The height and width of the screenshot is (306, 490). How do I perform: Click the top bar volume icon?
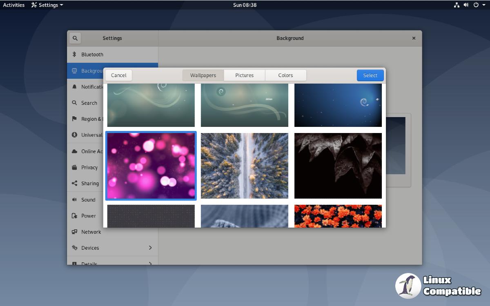pos(466,5)
